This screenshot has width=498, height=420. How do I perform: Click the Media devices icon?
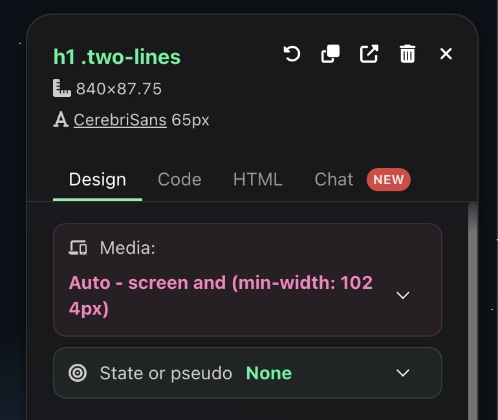click(x=78, y=247)
